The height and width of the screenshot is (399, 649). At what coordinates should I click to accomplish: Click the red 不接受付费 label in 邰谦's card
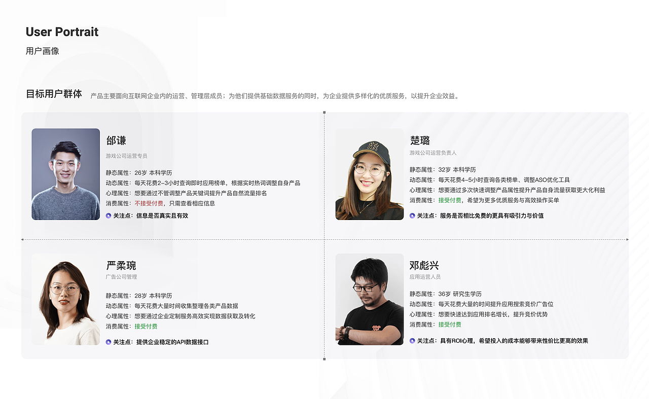click(x=150, y=204)
